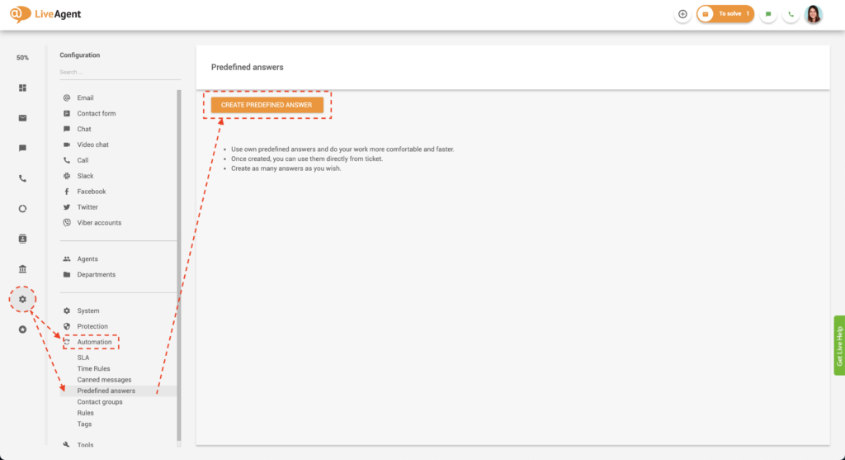Open the Knowledge base building icon
This screenshot has width=845, height=460.
pyautogui.click(x=22, y=268)
